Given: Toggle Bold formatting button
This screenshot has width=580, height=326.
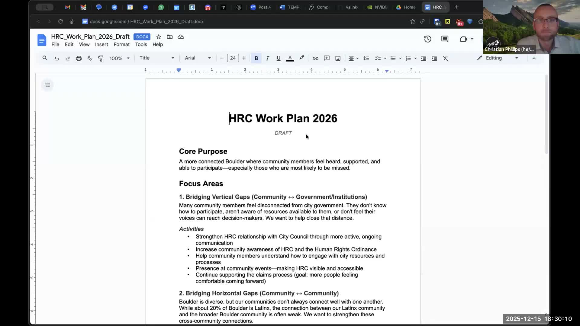Looking at the screenshot, I should pos(256,58).
